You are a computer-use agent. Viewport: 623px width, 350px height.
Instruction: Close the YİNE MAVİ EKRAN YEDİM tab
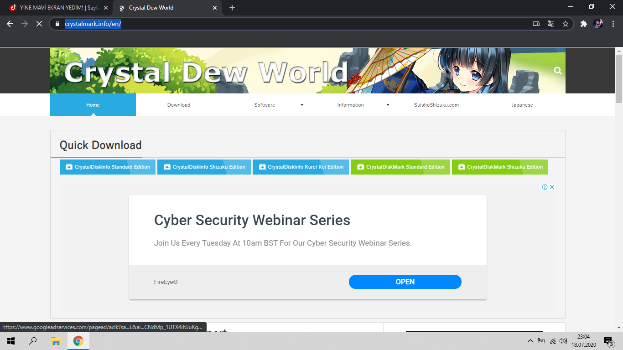click(106, 8)
